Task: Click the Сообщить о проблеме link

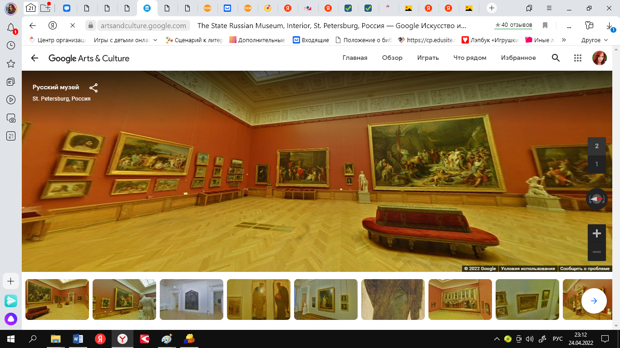Action: click(x=585, y=269)
